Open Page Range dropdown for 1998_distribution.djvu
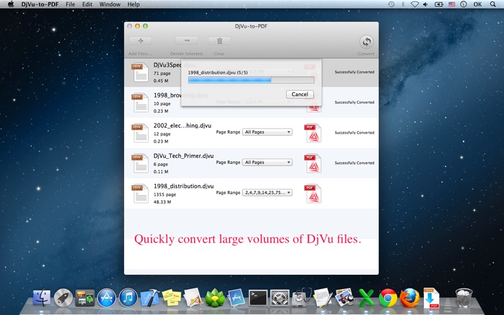This screenshot has width=504, height=315. [267, 193]
